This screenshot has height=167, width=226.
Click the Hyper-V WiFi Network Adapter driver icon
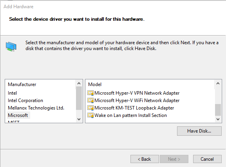point(90,101)
